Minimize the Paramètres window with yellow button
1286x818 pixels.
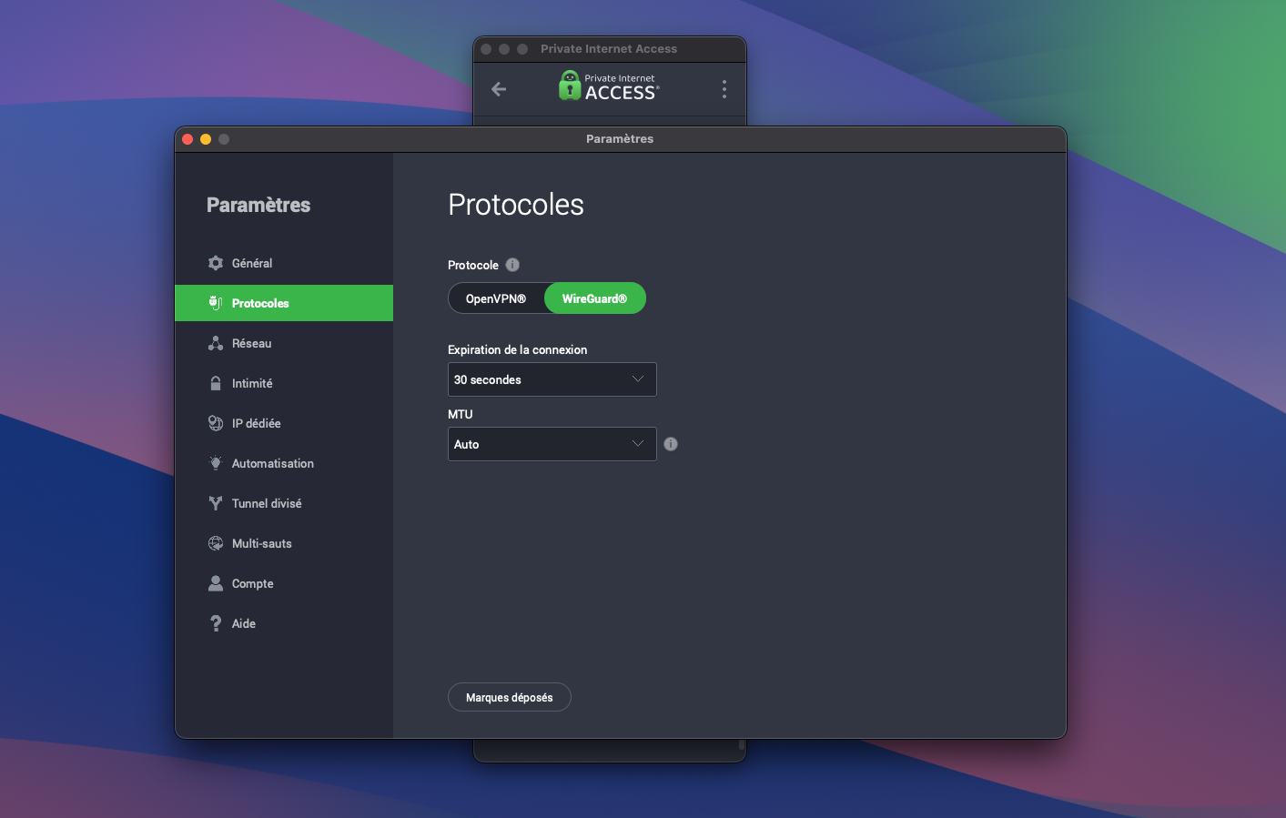click(x=206, y=139)
